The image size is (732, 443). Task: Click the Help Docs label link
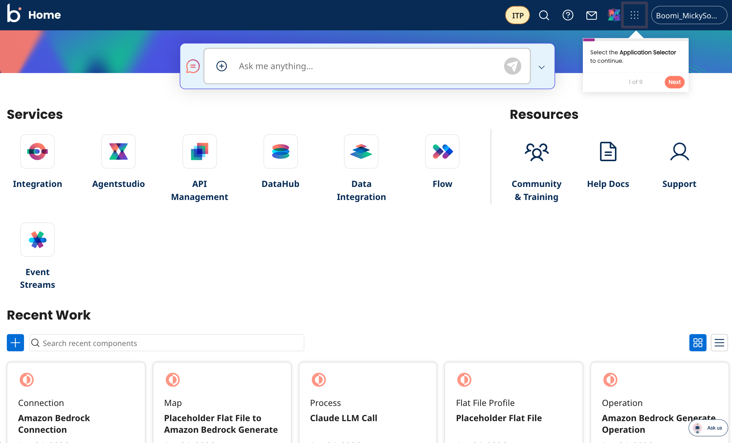[x=608, y=184]
